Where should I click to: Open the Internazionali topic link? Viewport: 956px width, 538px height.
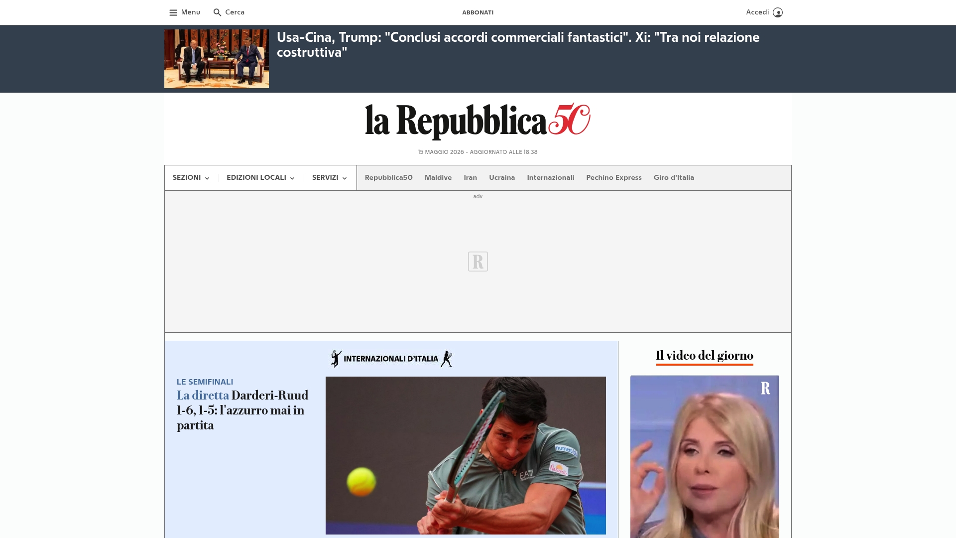point(551,178)
